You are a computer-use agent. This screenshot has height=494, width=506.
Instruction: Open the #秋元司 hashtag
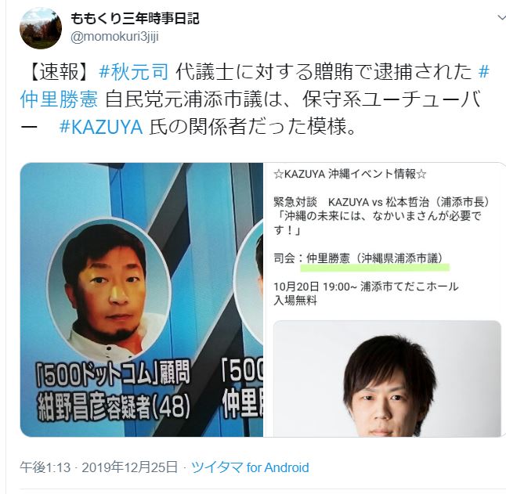134,71
